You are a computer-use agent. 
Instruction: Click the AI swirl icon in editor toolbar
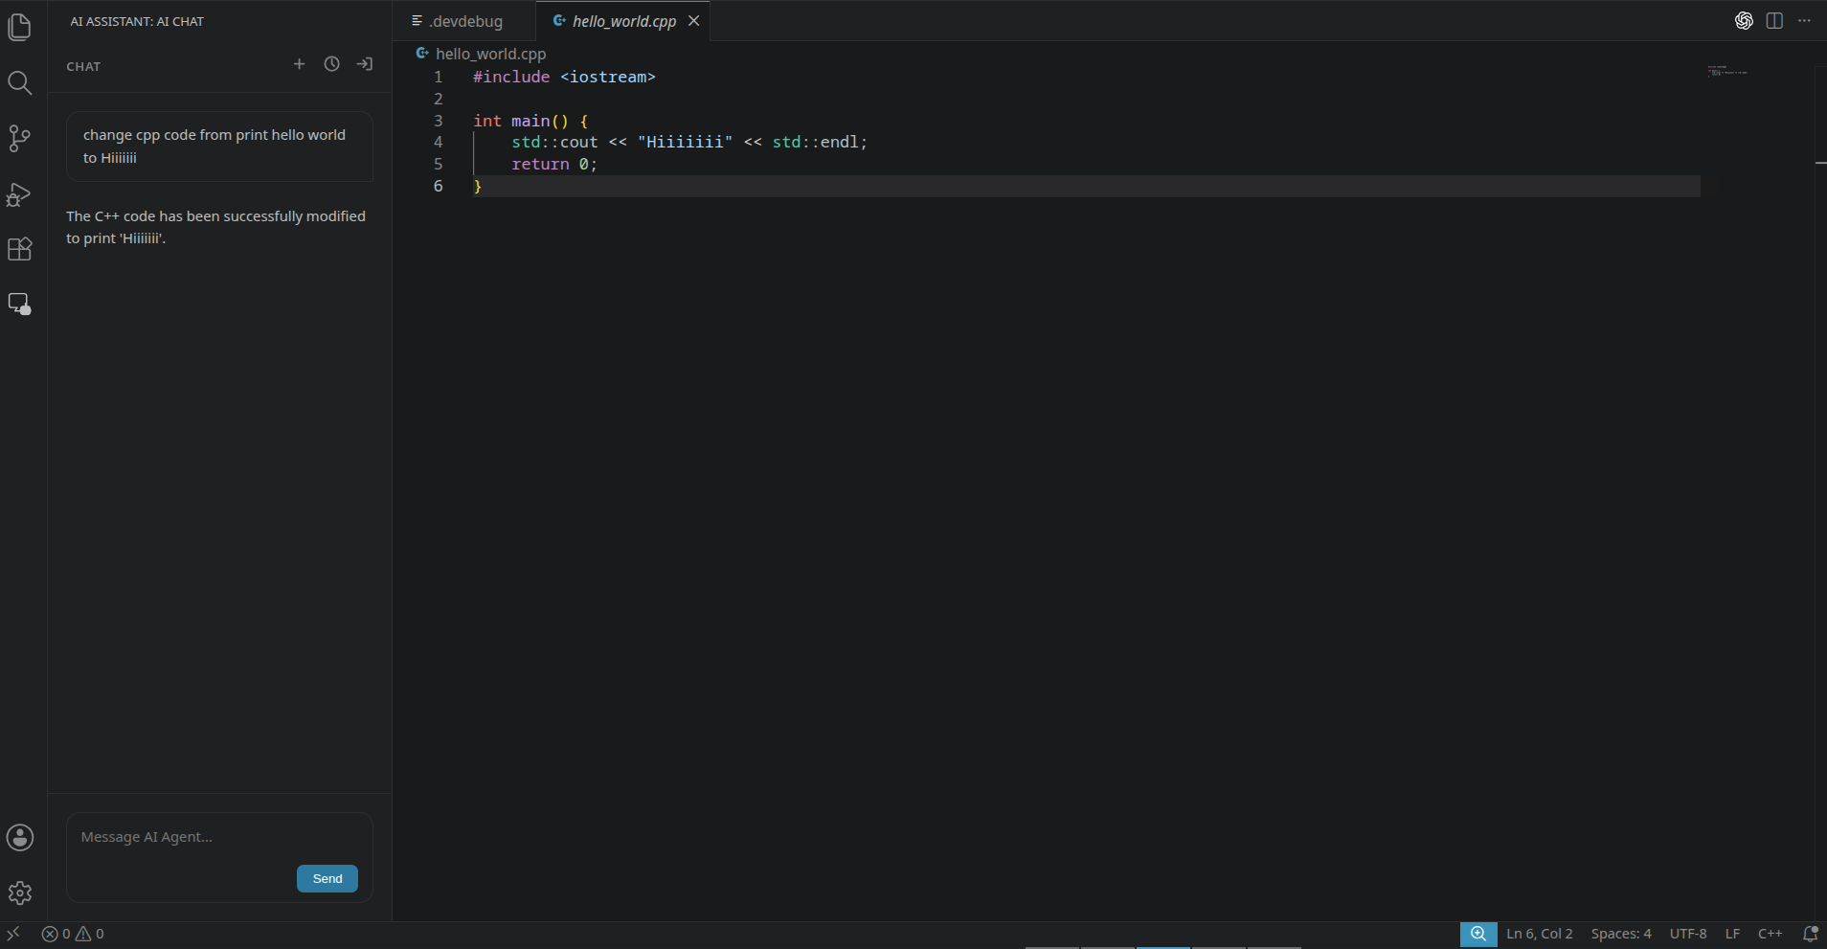[1744, 21]
